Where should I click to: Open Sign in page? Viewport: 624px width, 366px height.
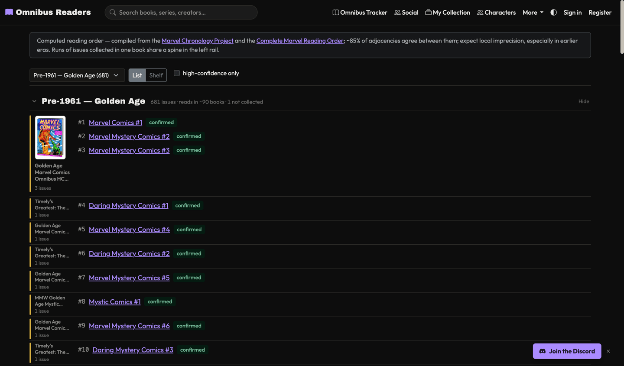pyautogui.click(x=572, y=13)
